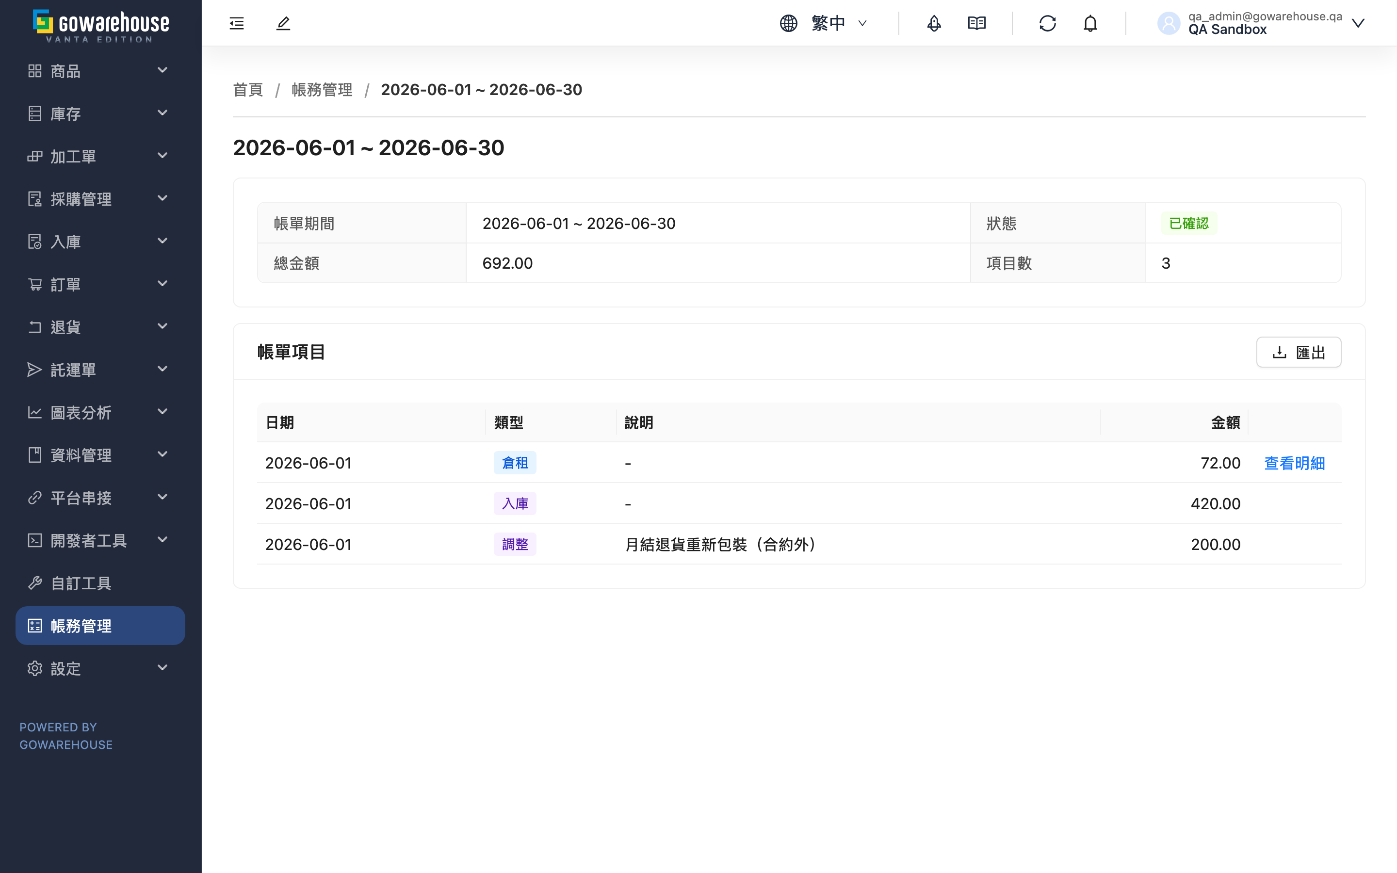Open the 庫存 sidebar menu

[x=100, y=114]
